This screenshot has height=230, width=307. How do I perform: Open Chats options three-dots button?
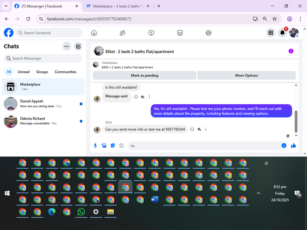click(x=66, y=47)
